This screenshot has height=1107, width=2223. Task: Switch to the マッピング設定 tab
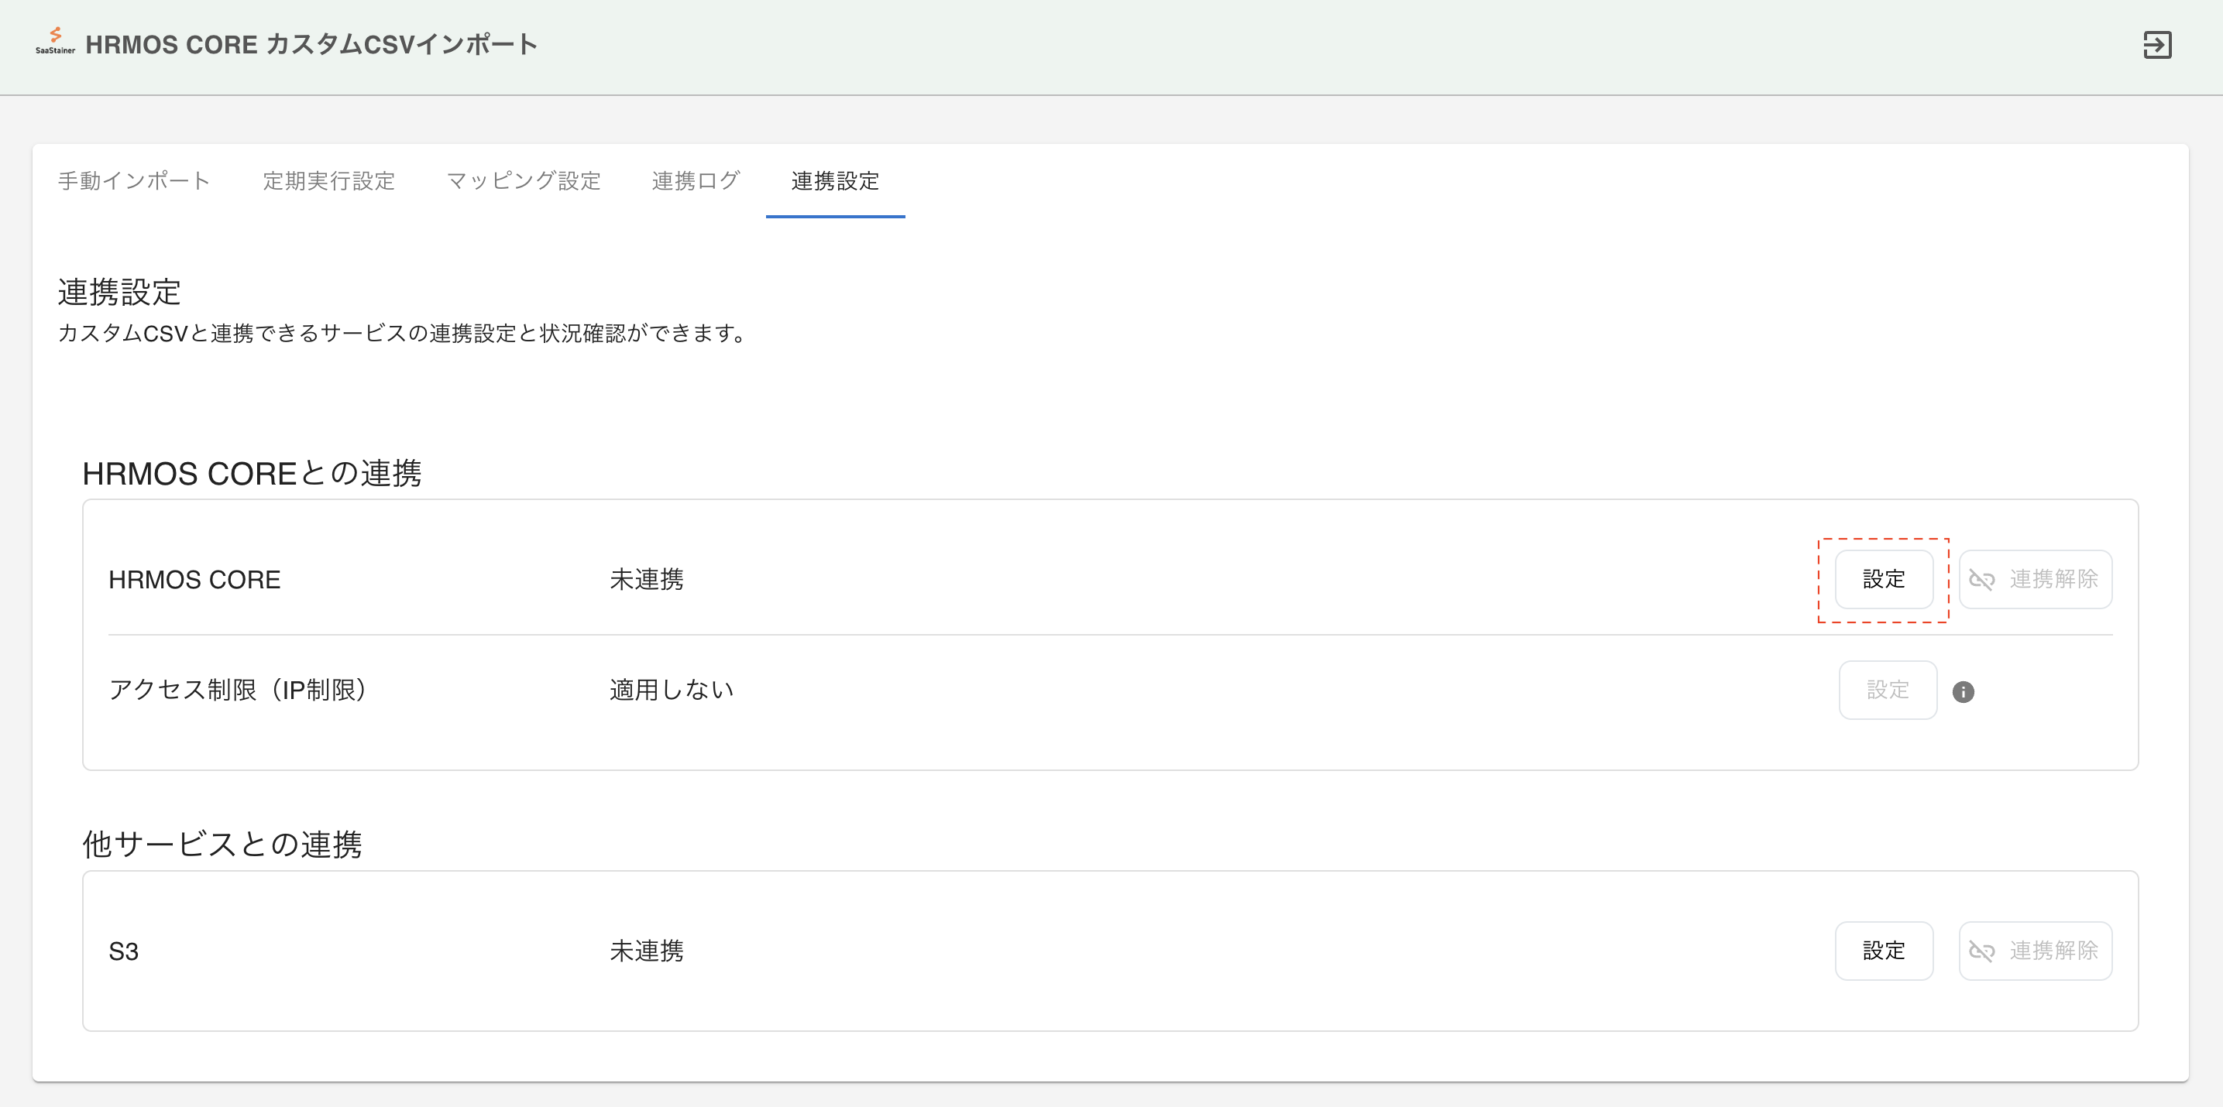(x=523, y=180)
